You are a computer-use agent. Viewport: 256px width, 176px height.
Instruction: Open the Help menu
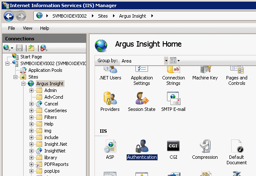point(45,28)
